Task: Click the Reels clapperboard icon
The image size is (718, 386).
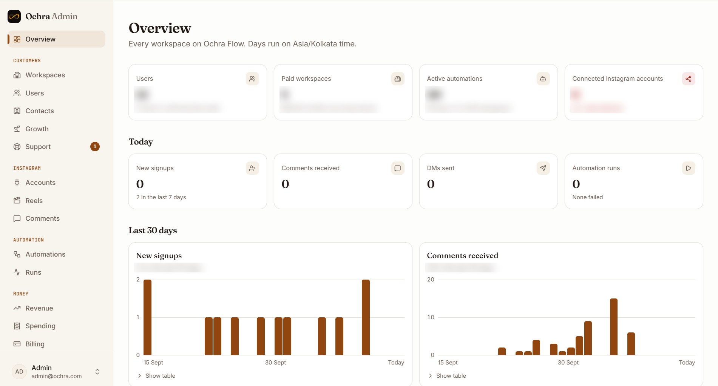Action: pos(17,200)
